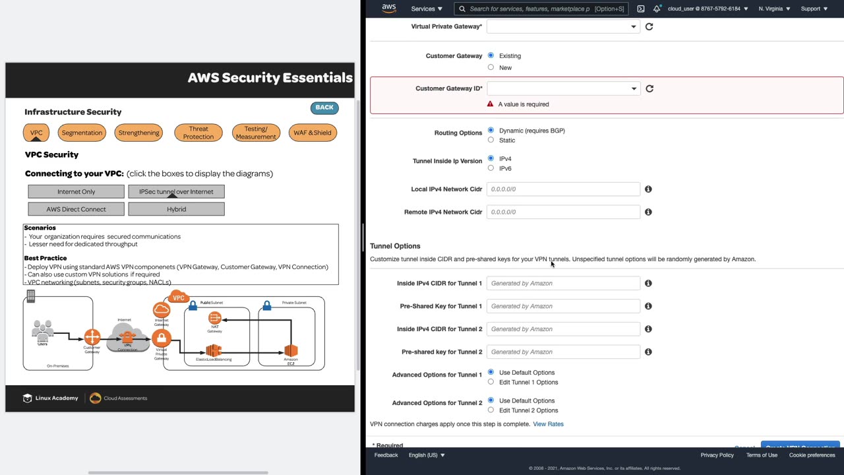Open Cookie preferences
This screenshot has width=844, height=475.
(812, 455)
